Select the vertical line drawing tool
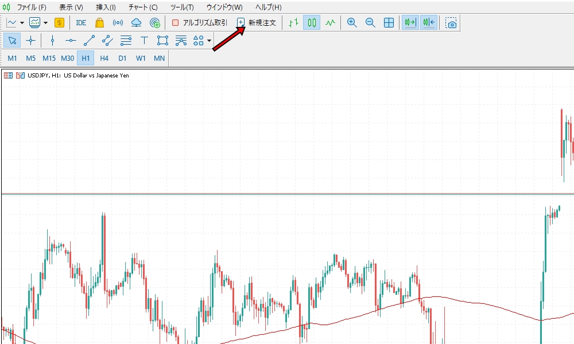This screenshot has height=344, width=574. [x=52, y=41]
